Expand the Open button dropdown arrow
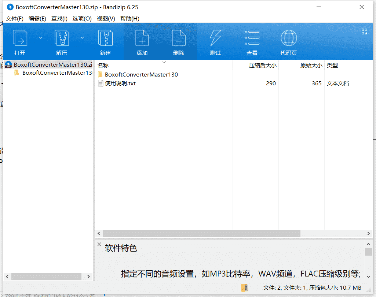This screenshot has width=376, height=297. pos(40,38)
